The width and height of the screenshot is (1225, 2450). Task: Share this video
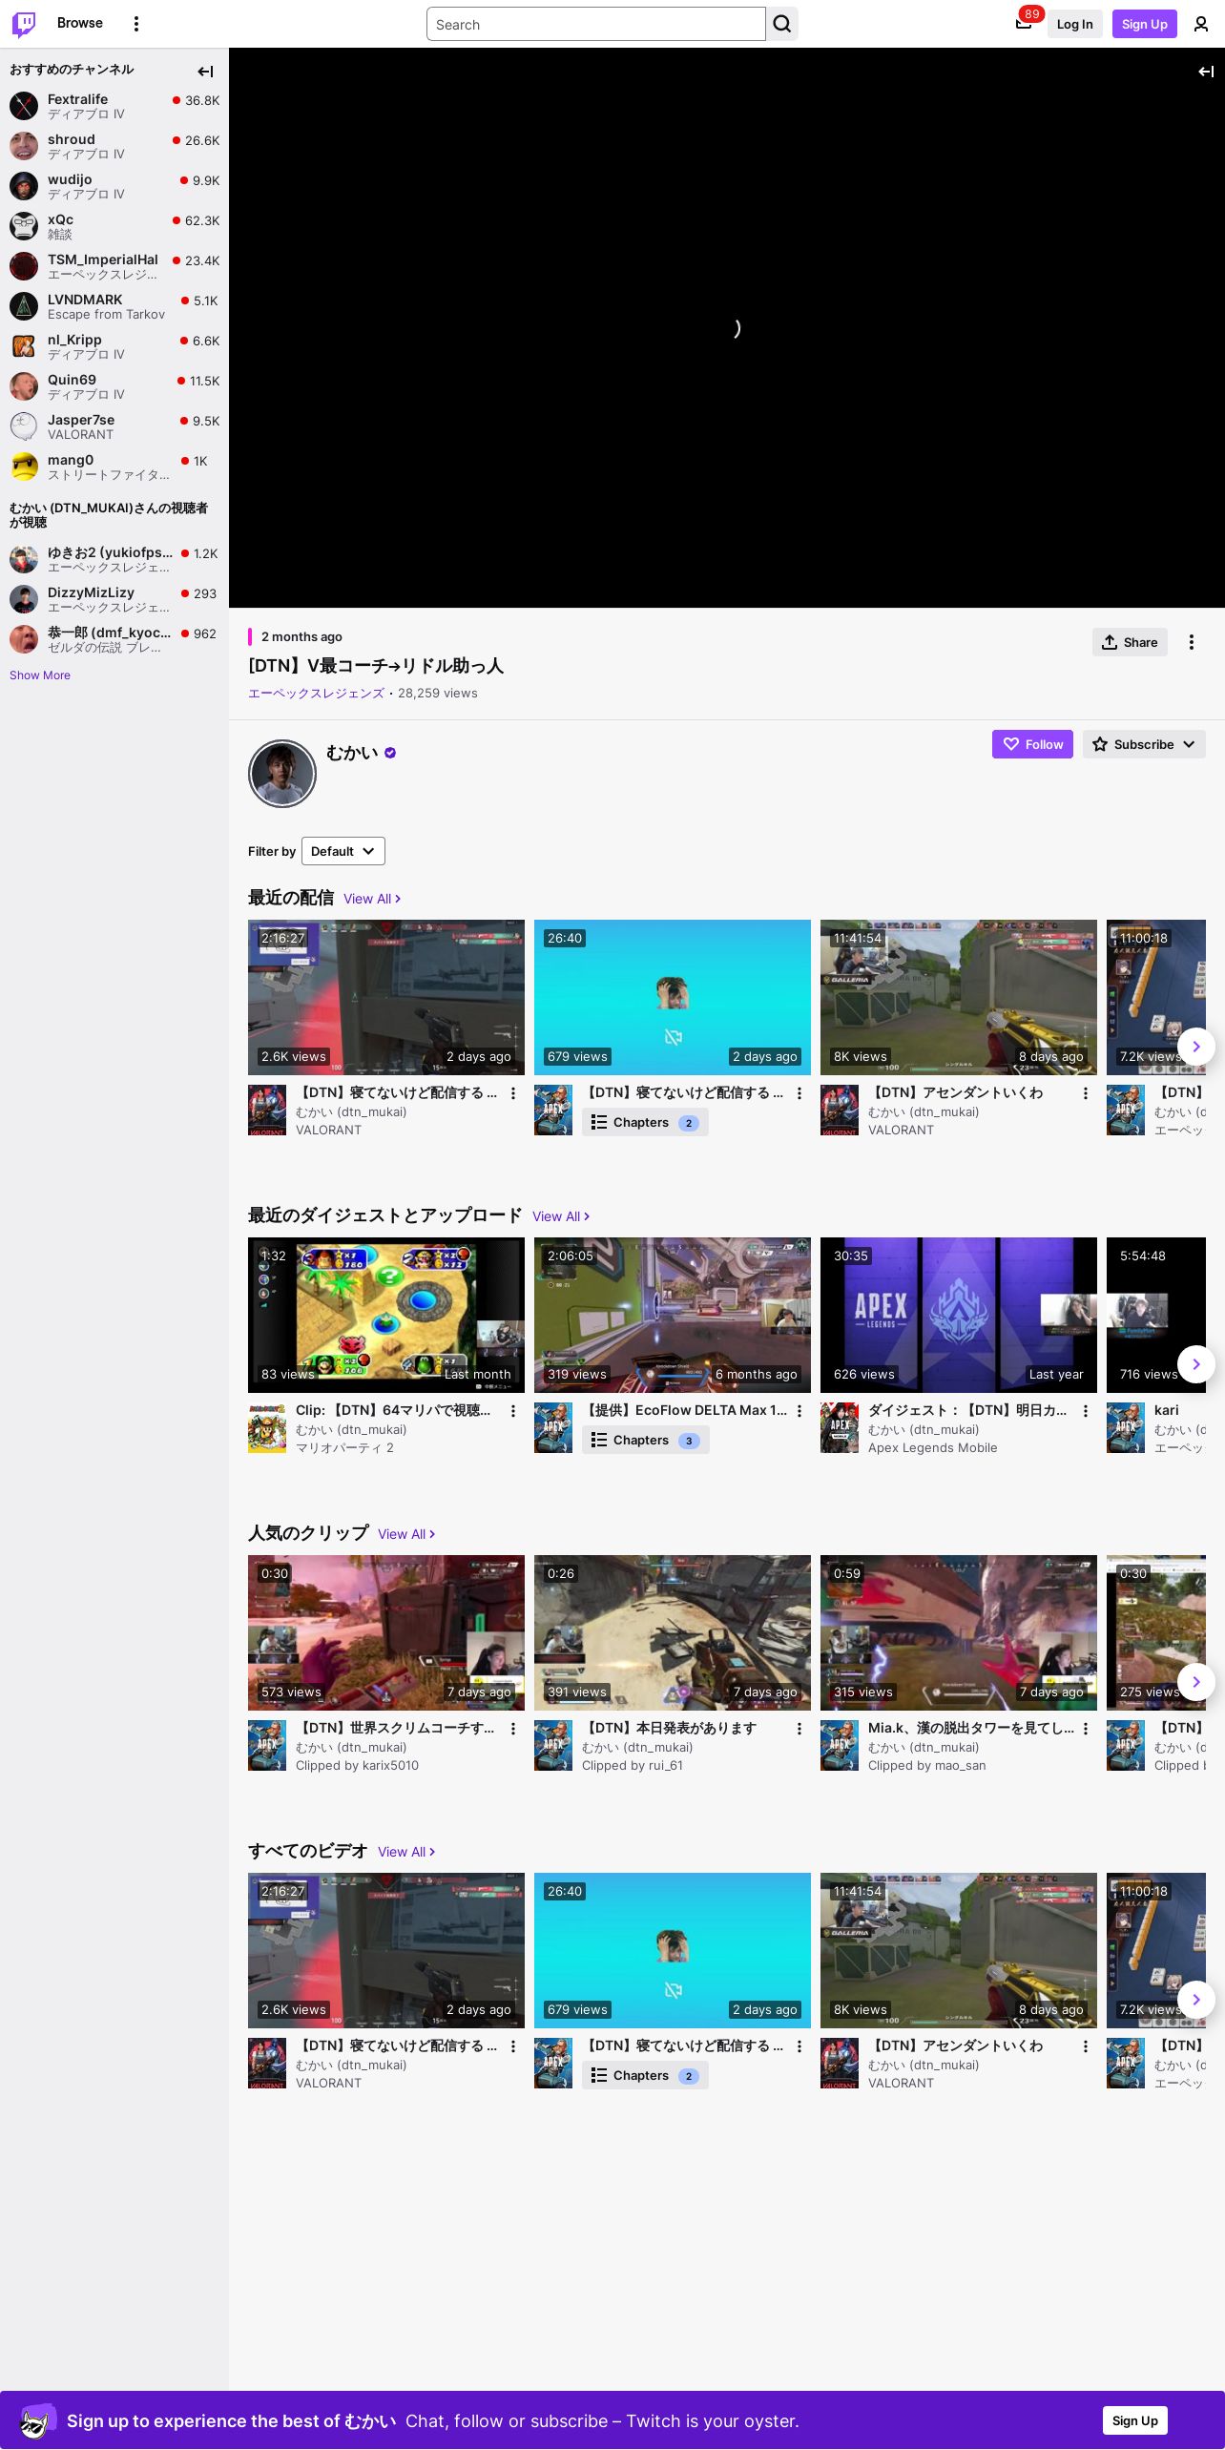click(x=1130, y=642)
